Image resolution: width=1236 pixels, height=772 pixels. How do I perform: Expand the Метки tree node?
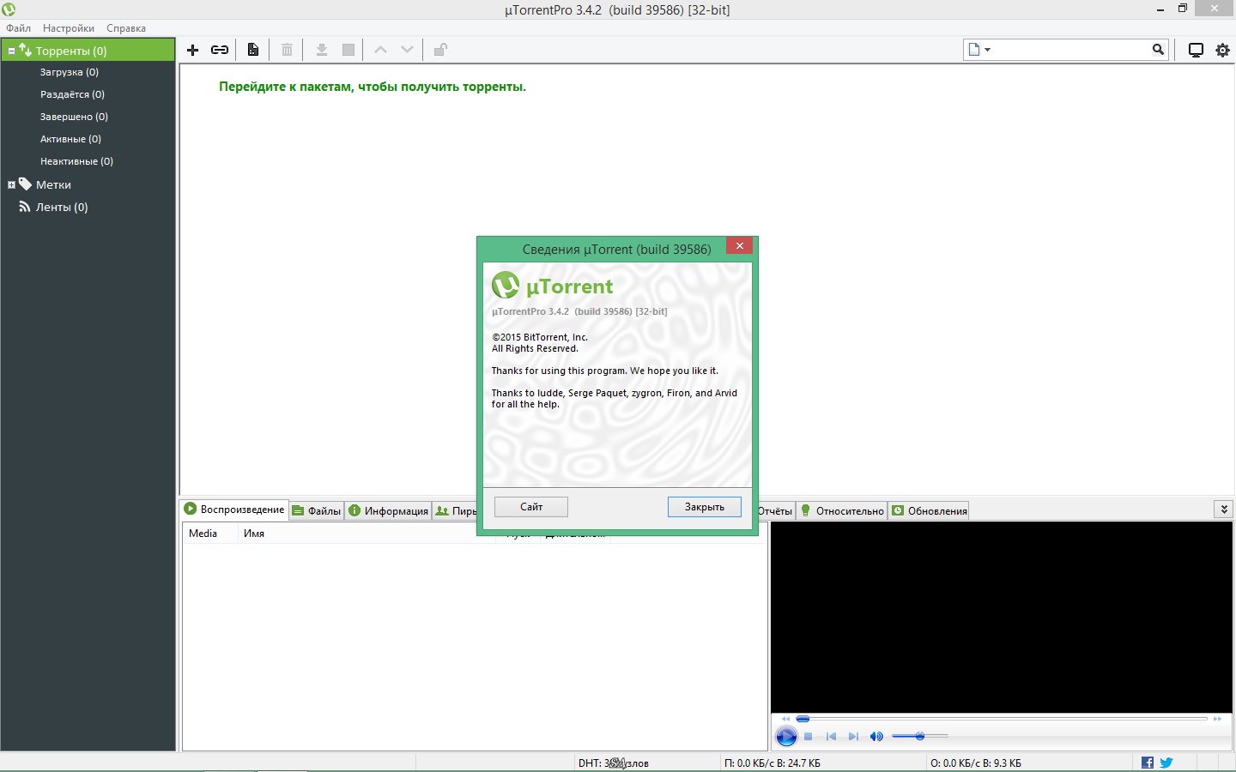pos(11,184)
